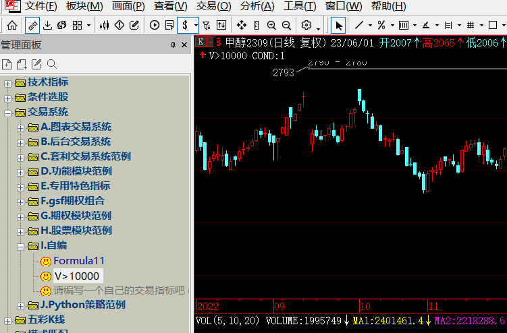Open the line tool dropdown arrow
The width and height of the screenshot is (507, 333).
coord(370,25)
